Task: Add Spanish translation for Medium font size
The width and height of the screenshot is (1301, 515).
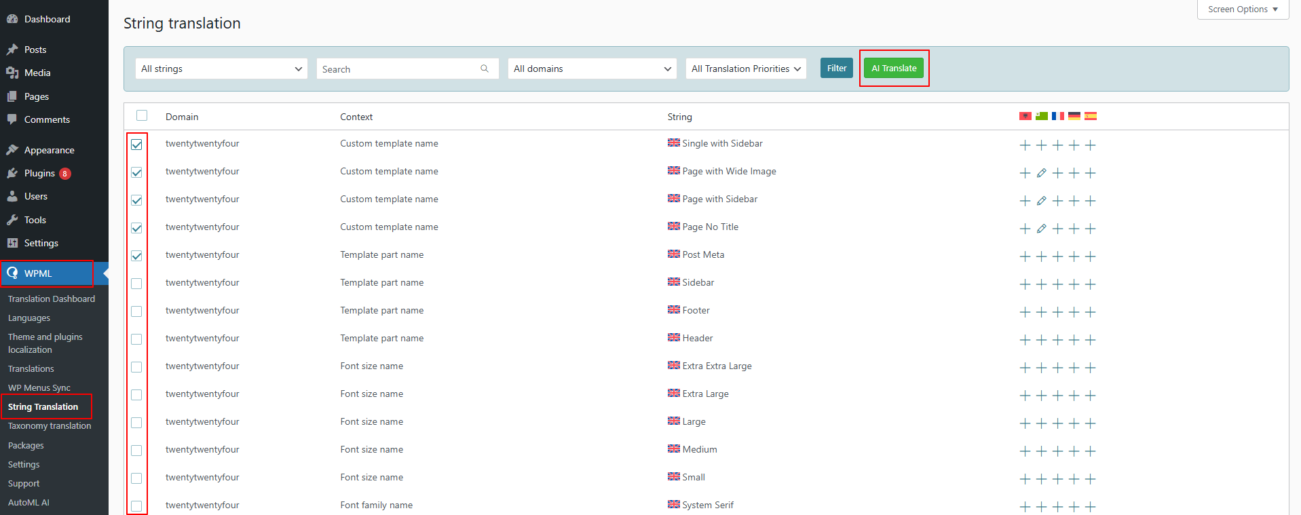Action: [1090, 451]
